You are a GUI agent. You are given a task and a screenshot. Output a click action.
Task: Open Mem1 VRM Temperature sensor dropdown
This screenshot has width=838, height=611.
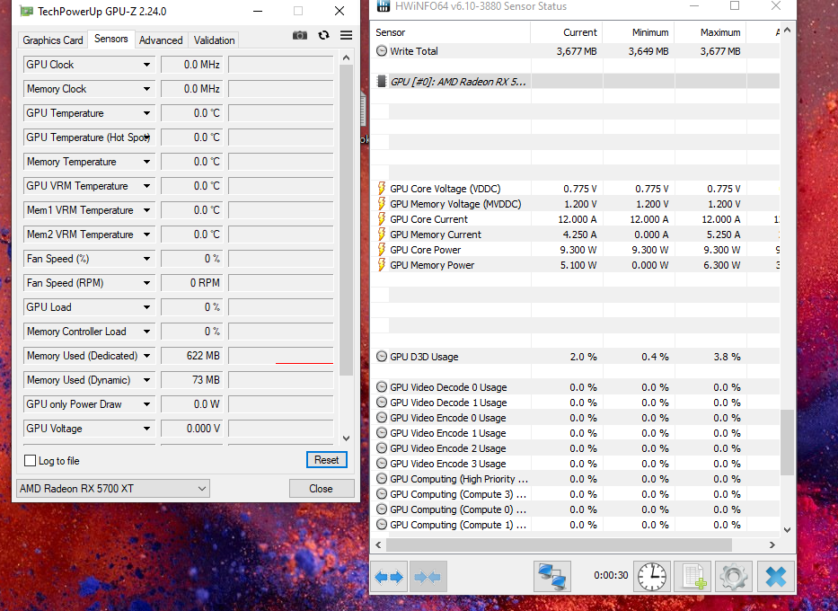click(x=146, y=210)
